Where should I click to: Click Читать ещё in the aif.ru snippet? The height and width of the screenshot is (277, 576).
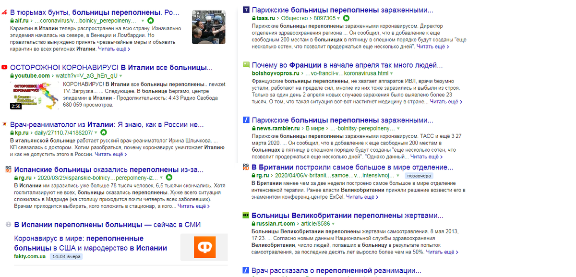114,49
